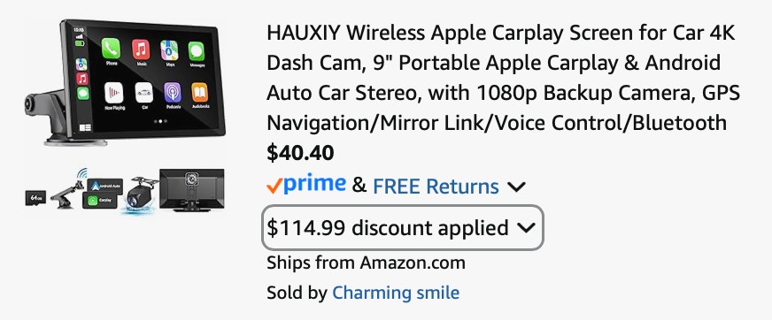Open the Charming smile seller link
The image size is (772, 320).
pyautogui.click(x=396, y=293)
